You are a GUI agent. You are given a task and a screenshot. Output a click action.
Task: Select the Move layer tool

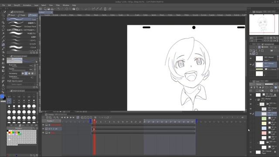3,26
